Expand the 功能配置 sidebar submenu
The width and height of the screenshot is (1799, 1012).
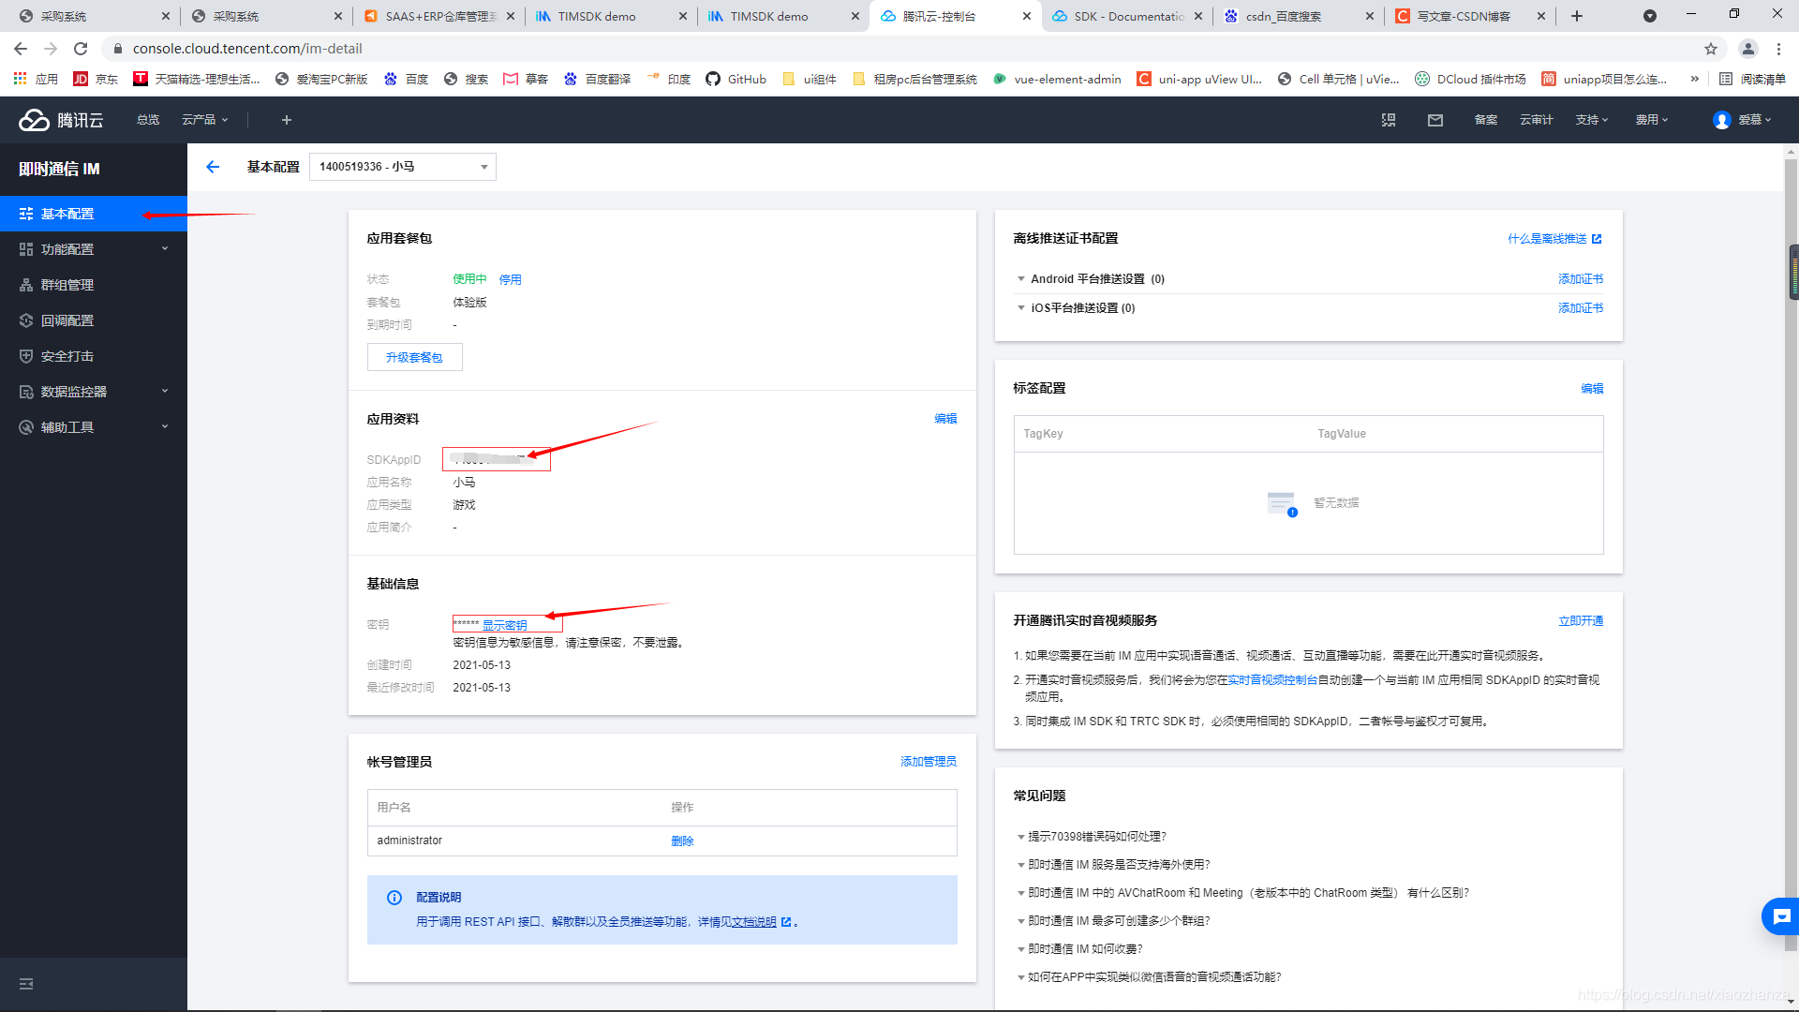click(94, 249)
